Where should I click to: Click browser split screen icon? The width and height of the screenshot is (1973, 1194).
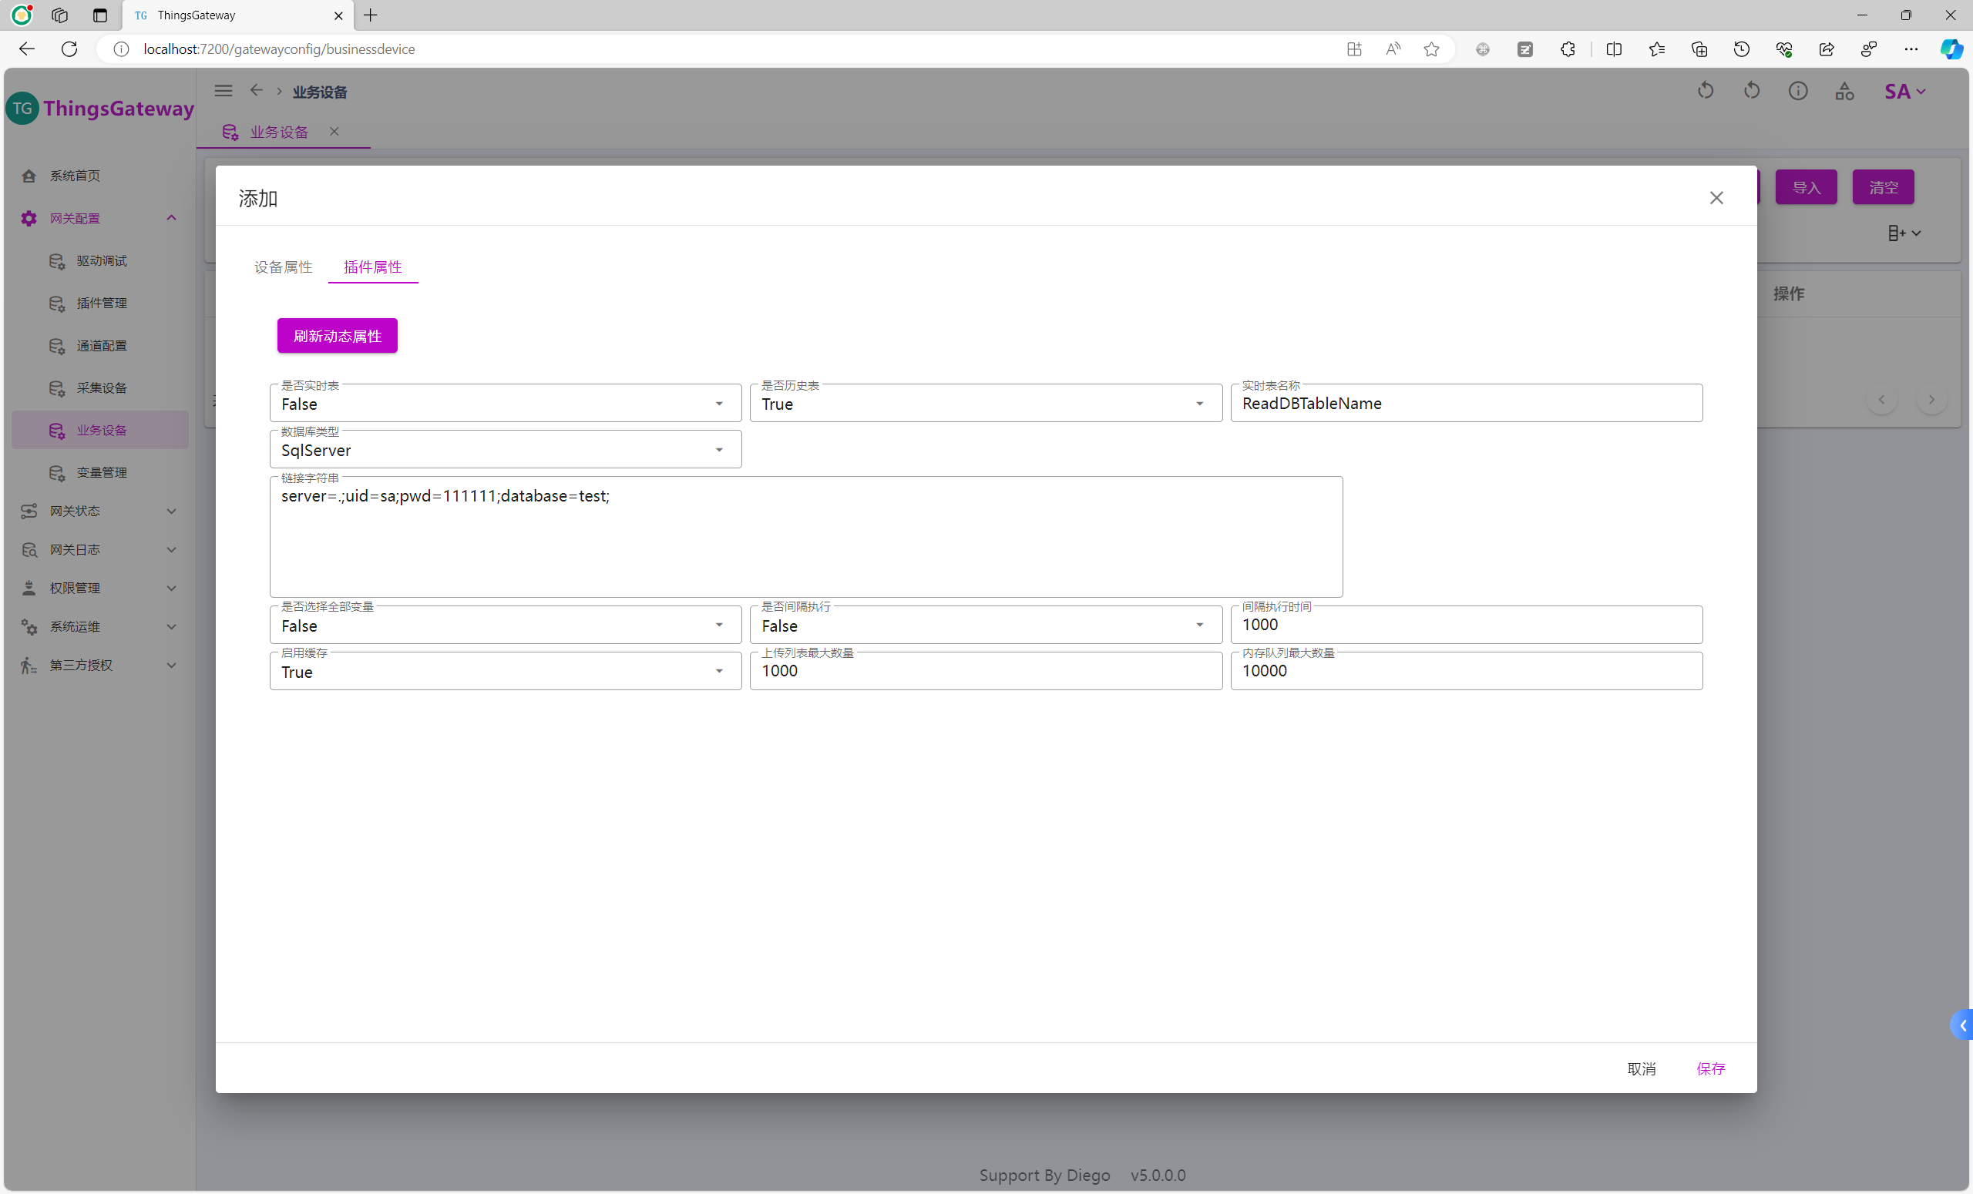[1614, 49]
